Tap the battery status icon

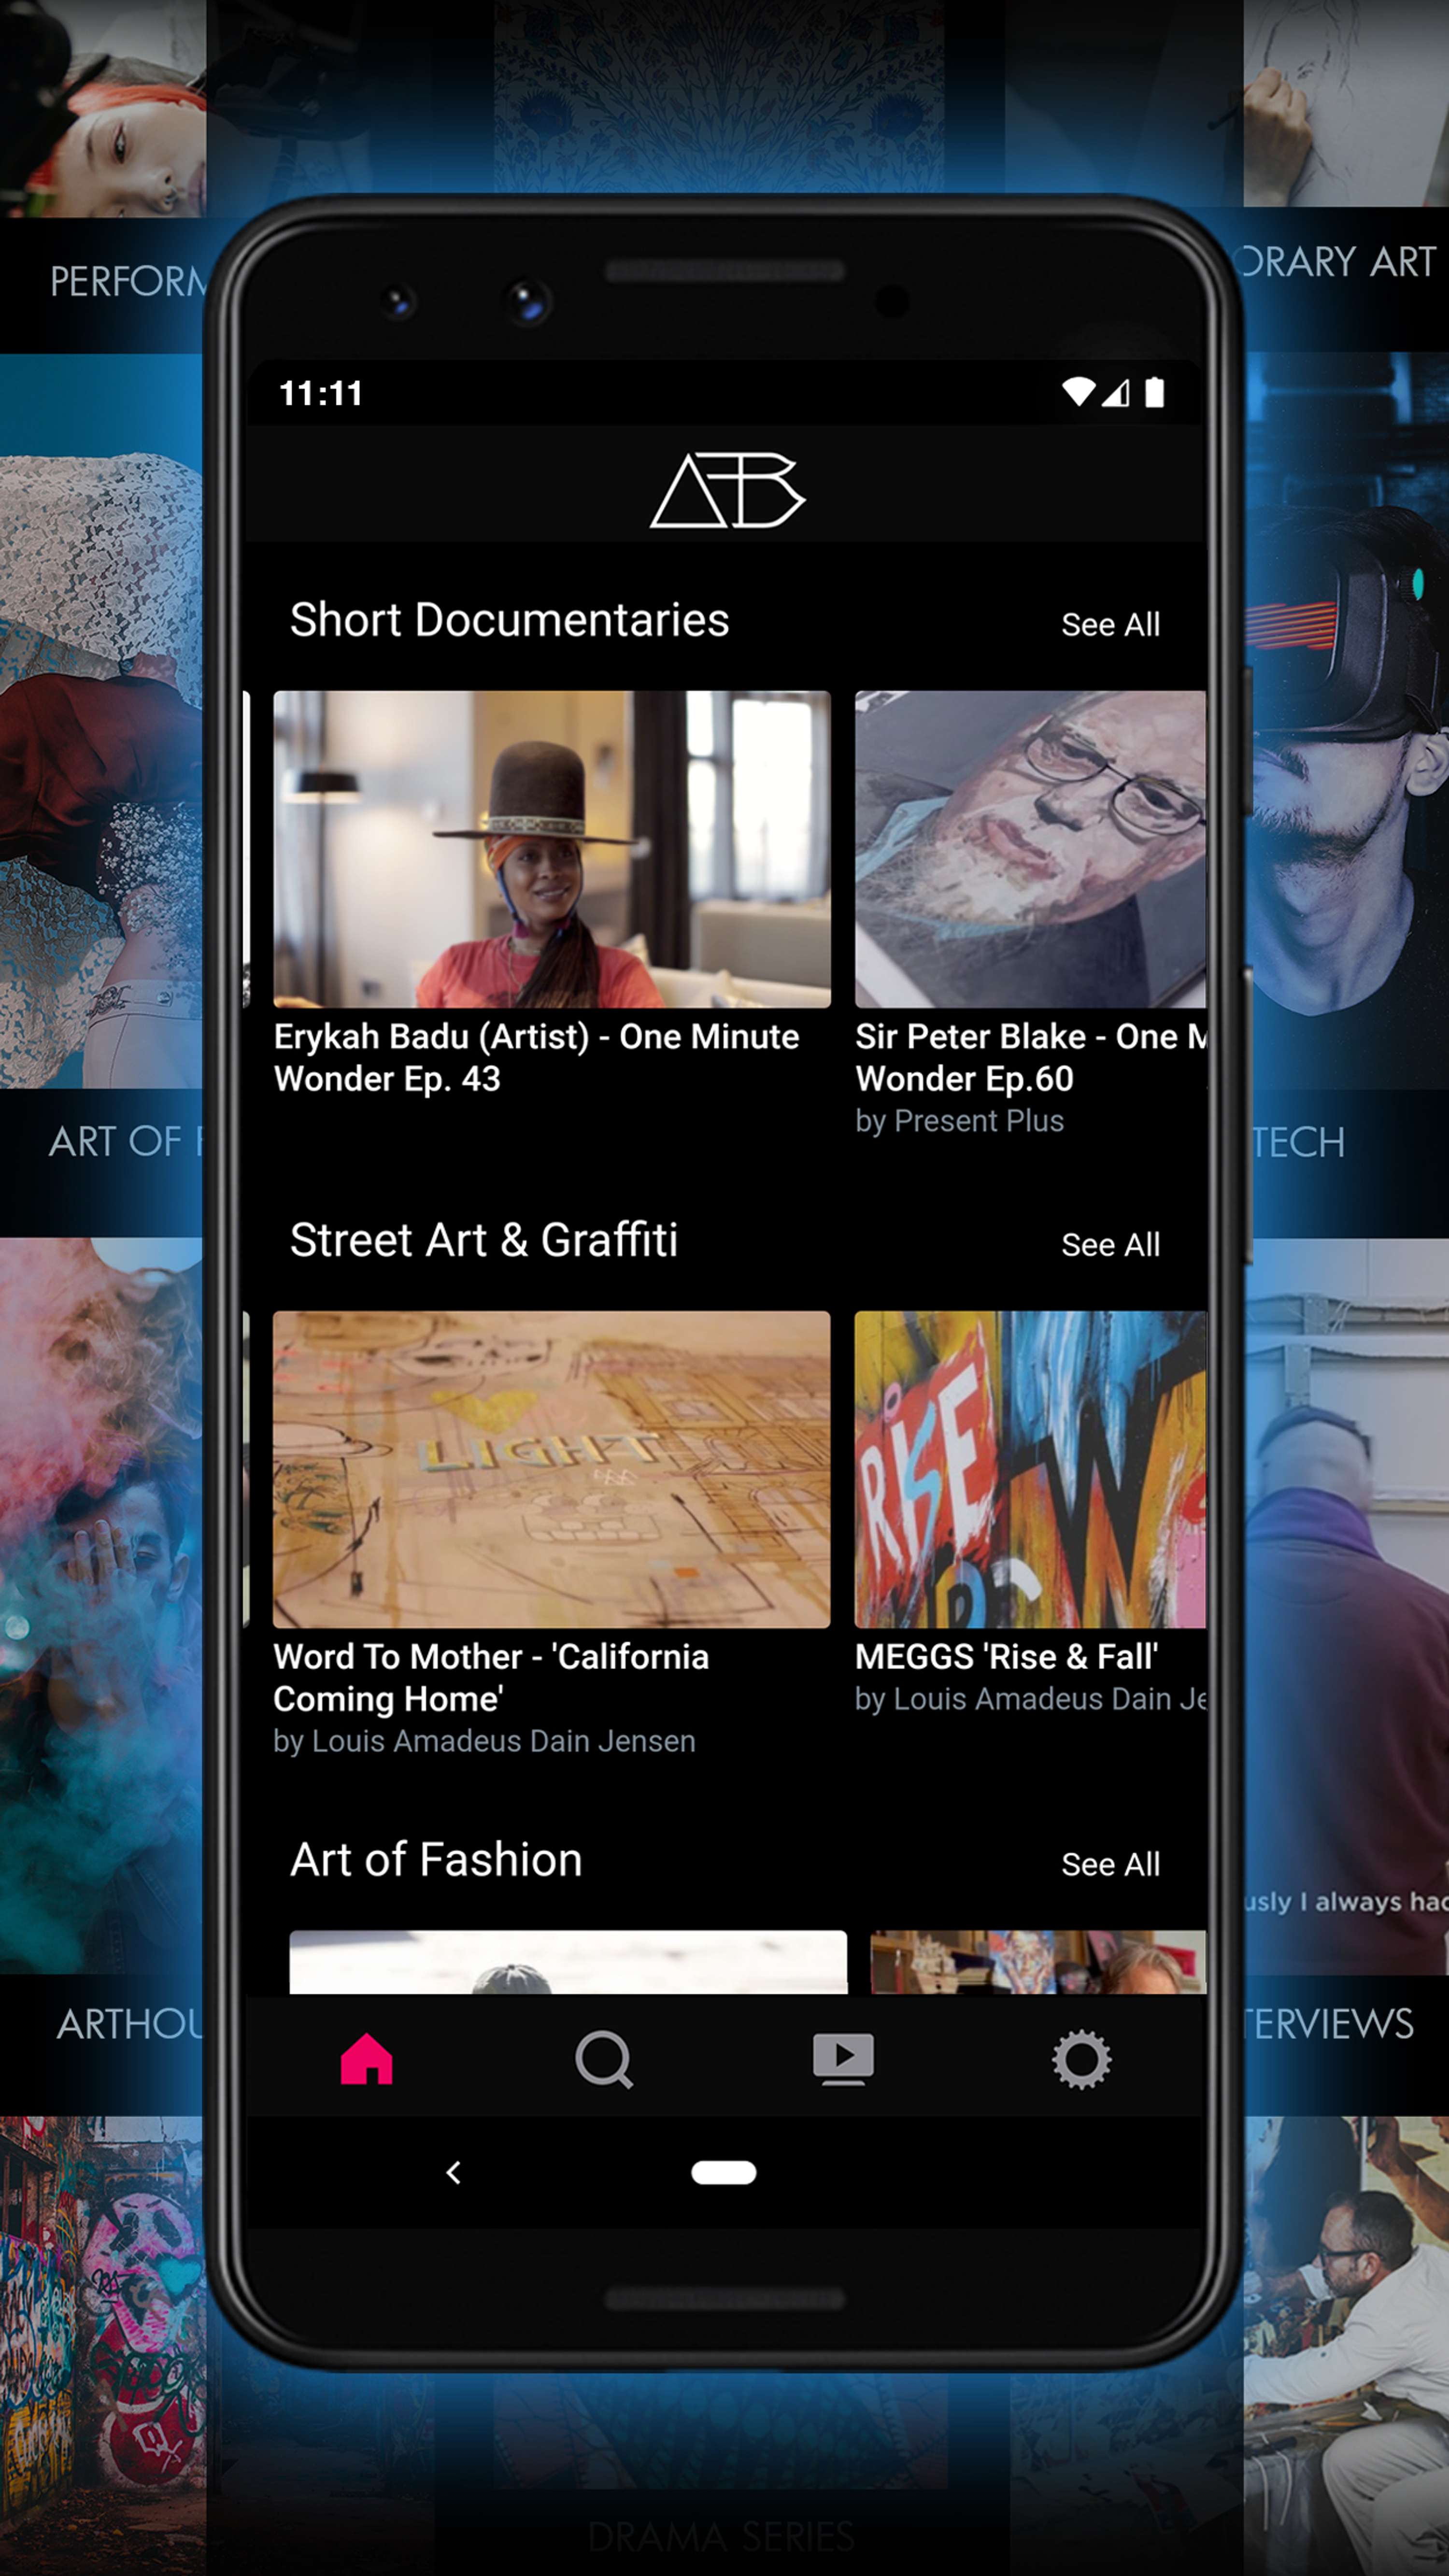(x=1154, y=392)
